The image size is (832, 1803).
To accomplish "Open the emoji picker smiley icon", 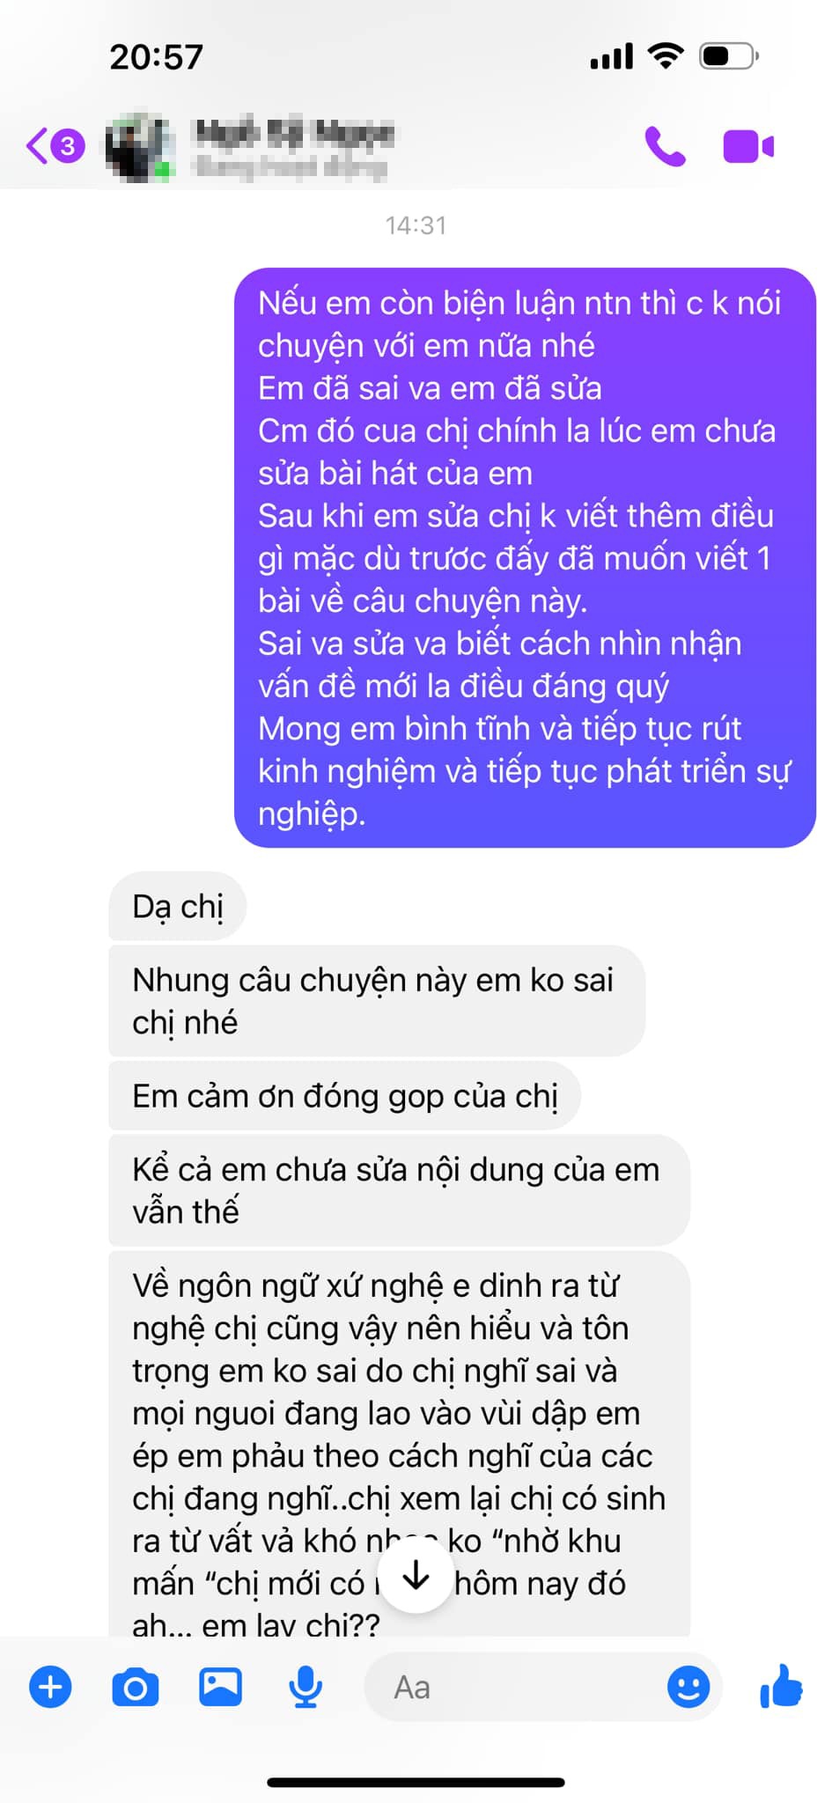I will (688, 1687).
